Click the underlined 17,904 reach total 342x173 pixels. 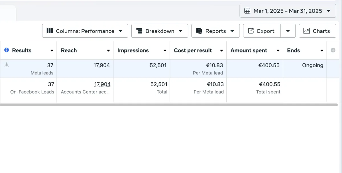pos(102,84)
